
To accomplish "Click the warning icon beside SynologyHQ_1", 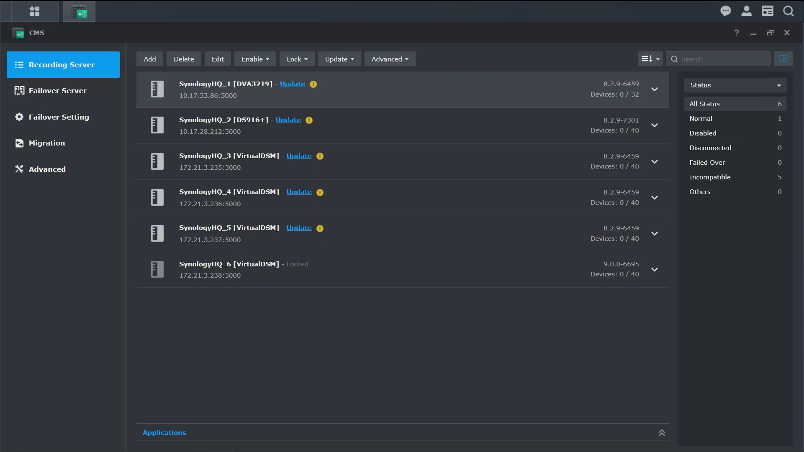I will 313,84.
